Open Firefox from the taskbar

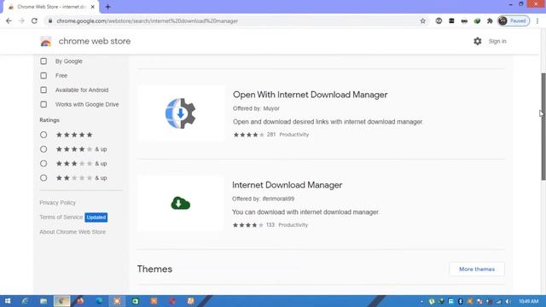point(80,301)
